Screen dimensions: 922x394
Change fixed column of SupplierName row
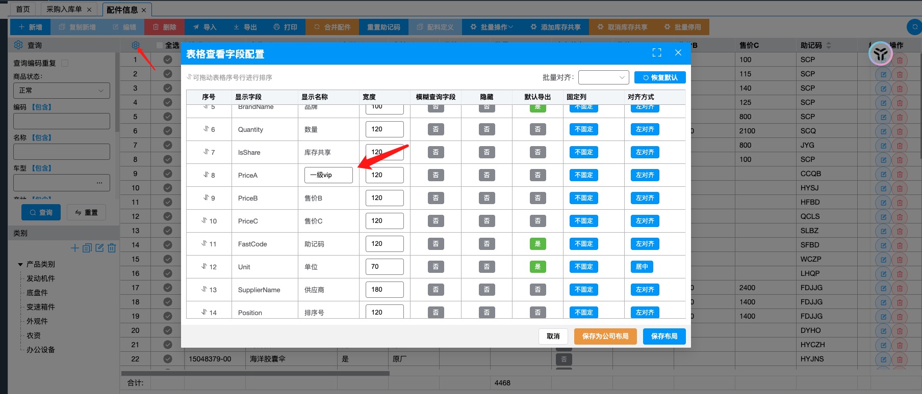[583, 290]
